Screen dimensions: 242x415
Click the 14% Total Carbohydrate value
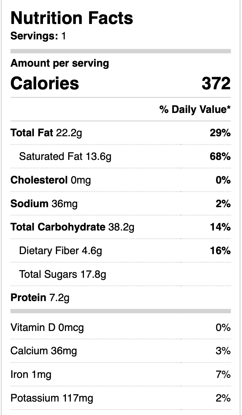tap(220, 227)
